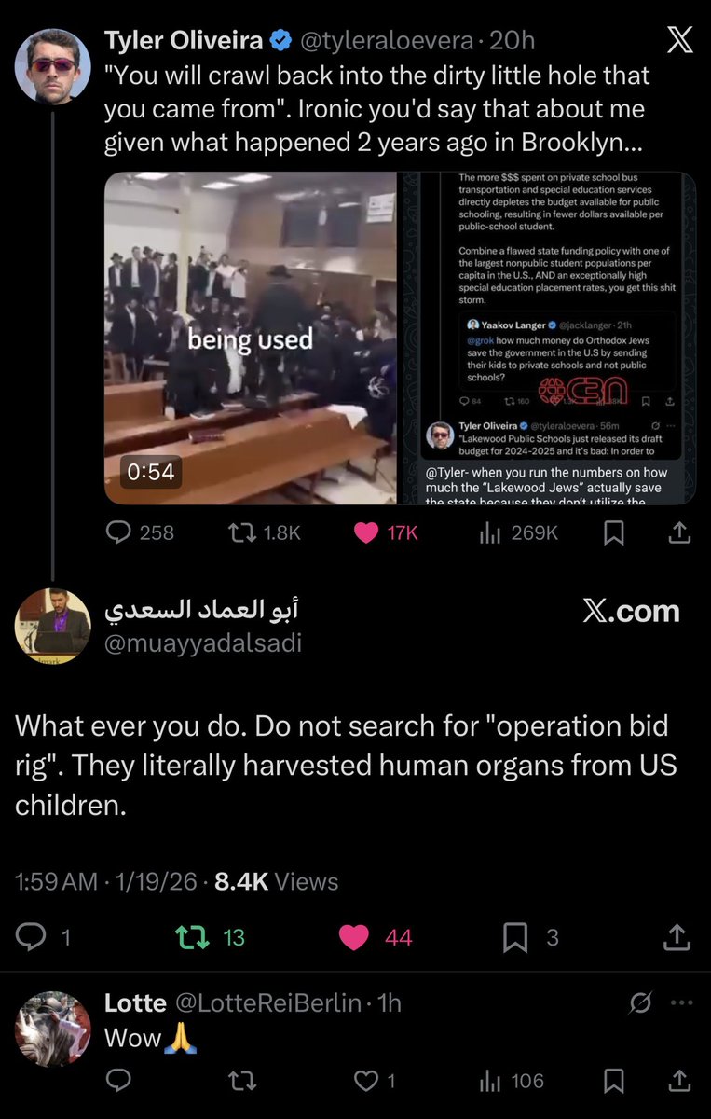Screen dimensions: 711x1119
Task: Open @muayyadalsadi profile handle
Action: click(x=202, y=643)
